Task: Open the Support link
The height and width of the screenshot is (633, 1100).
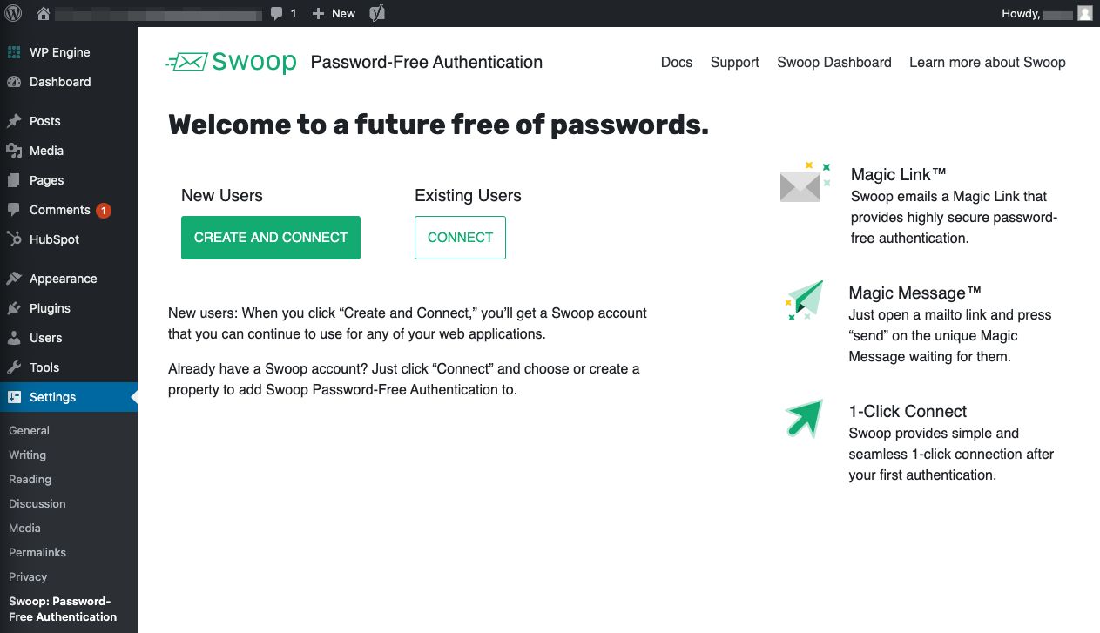Action: tap(735, 62)
